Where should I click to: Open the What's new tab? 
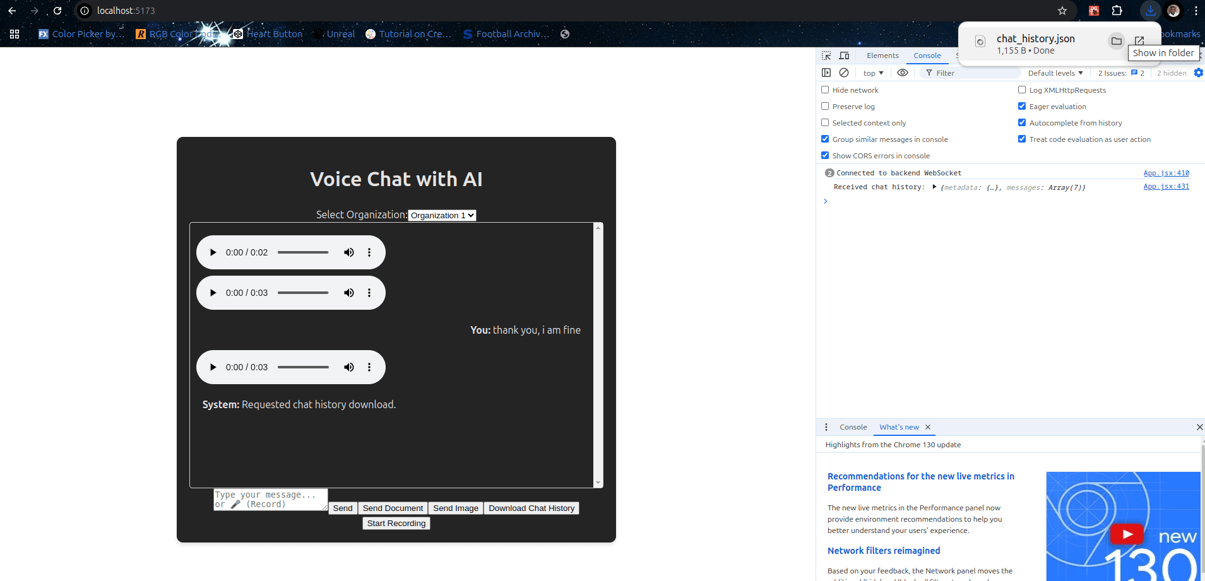pos(899,427)
